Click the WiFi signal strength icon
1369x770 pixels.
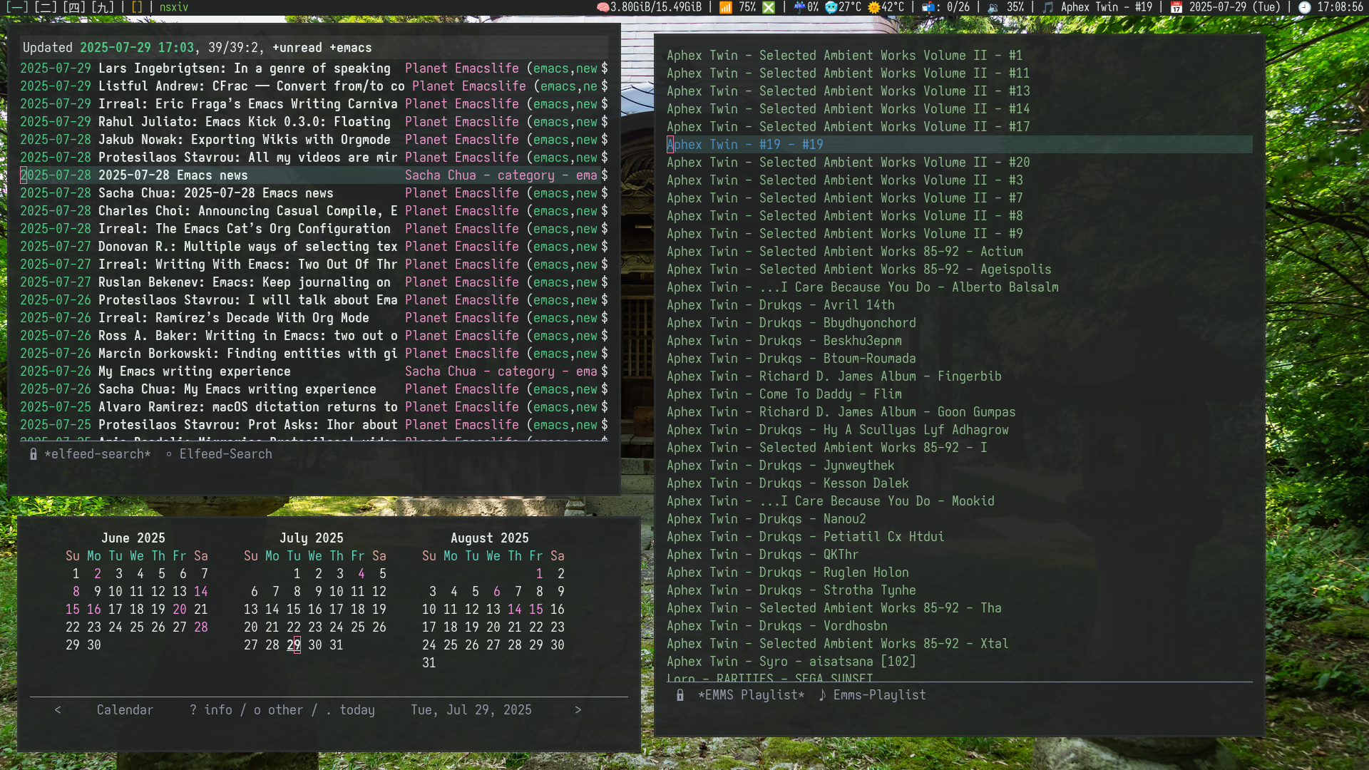[x=725, y=7]
